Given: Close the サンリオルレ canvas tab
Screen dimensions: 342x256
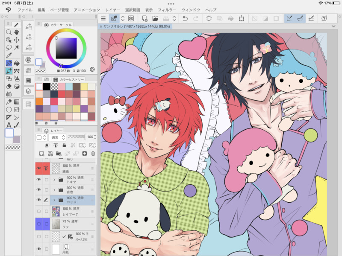Looking at the screenshot, I should [x=101, y=26].
